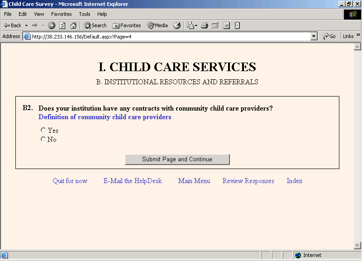The image size is (362, 261).
Task: Click the B2 question text
Action: tap(155, 108)
